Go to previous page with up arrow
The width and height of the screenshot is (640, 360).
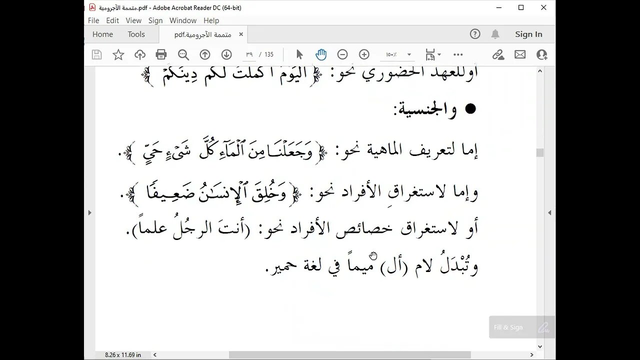point(204,54)
